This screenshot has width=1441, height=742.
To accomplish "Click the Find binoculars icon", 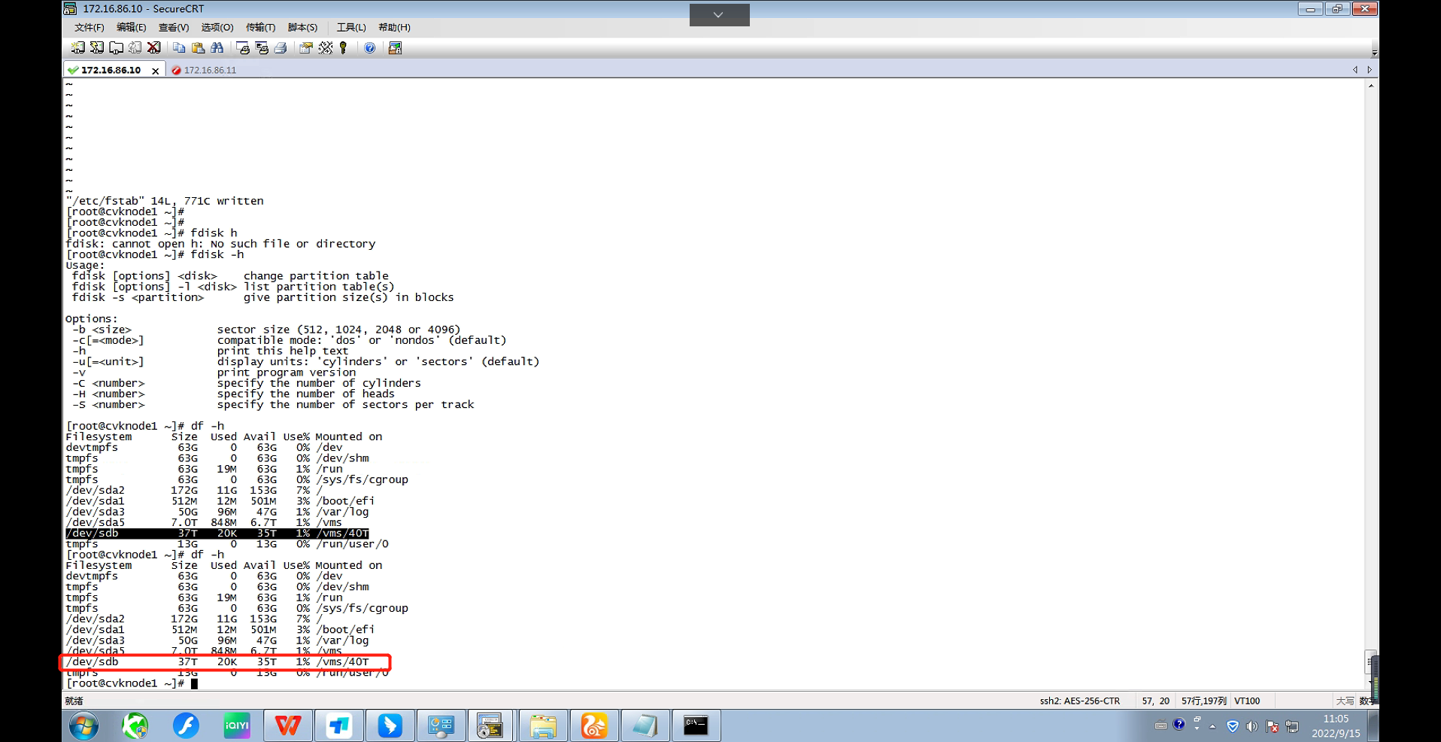I will (217, 48).
